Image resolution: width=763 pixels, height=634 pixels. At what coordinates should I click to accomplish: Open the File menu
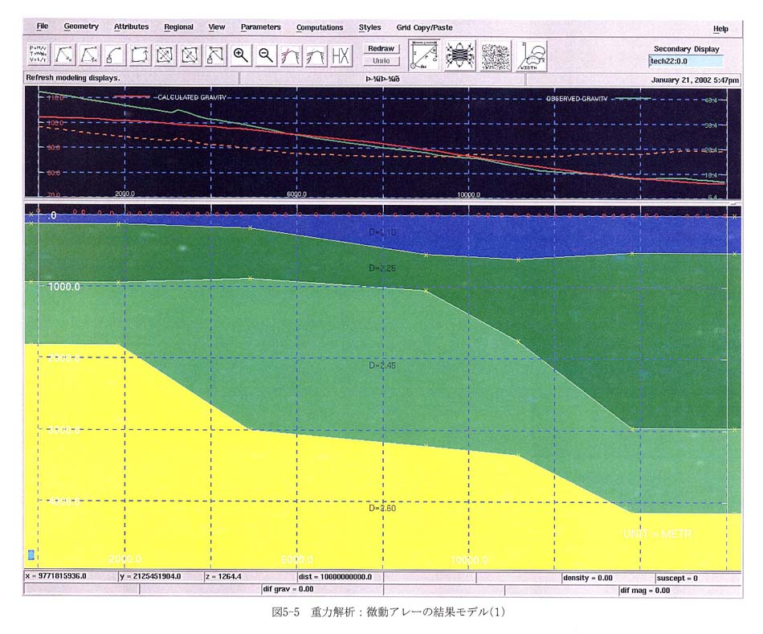(x=43, y=27)
